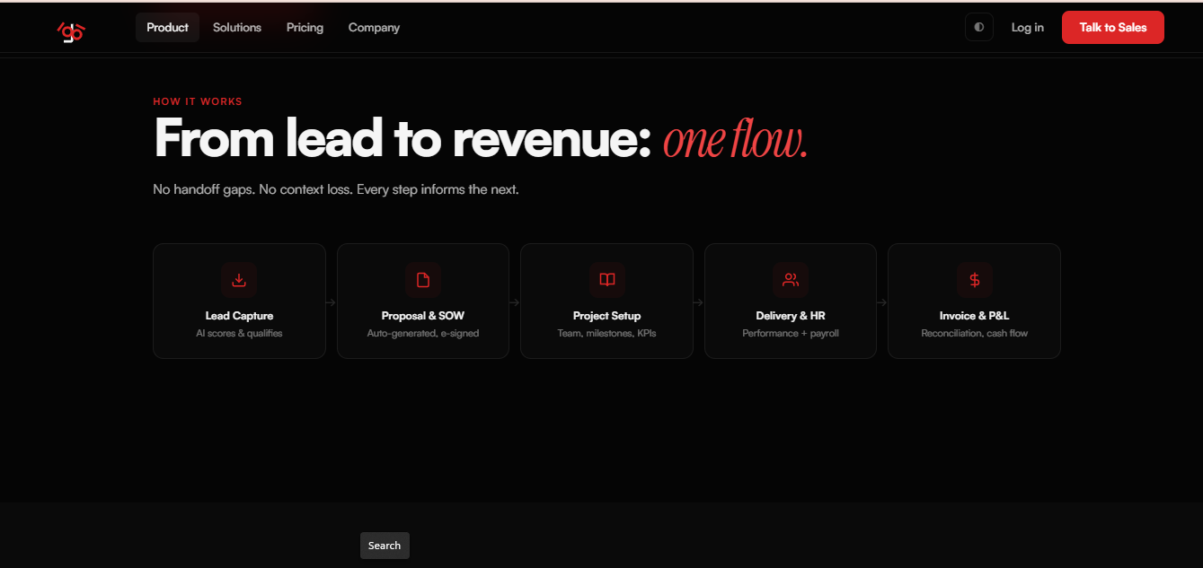Open the Solutions menu
The height and width of the screenshot is (568, 1203).
tap(237, 28)
